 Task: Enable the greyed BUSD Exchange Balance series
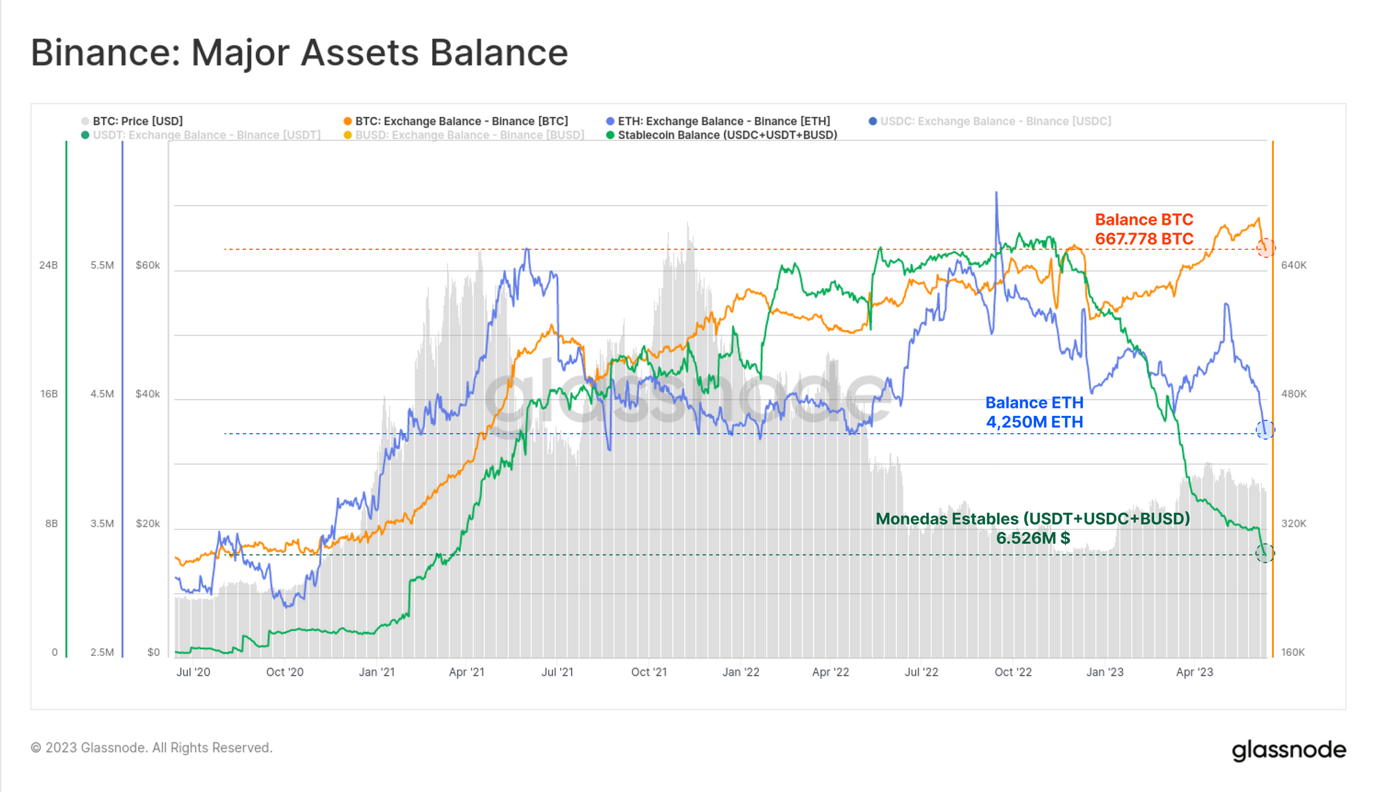(x=470, y=135)
